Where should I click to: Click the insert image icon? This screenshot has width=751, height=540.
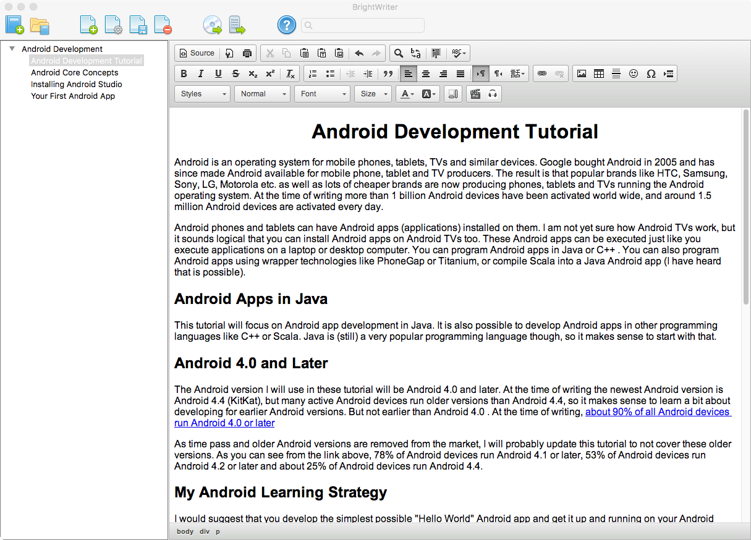tap(582, 74)
